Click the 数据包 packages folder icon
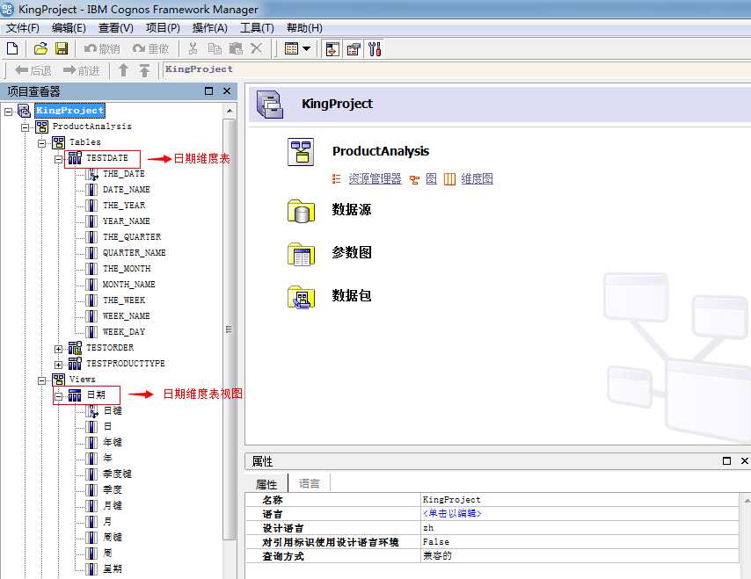Screen dimensions: 751x579 [x=301, y=297]
